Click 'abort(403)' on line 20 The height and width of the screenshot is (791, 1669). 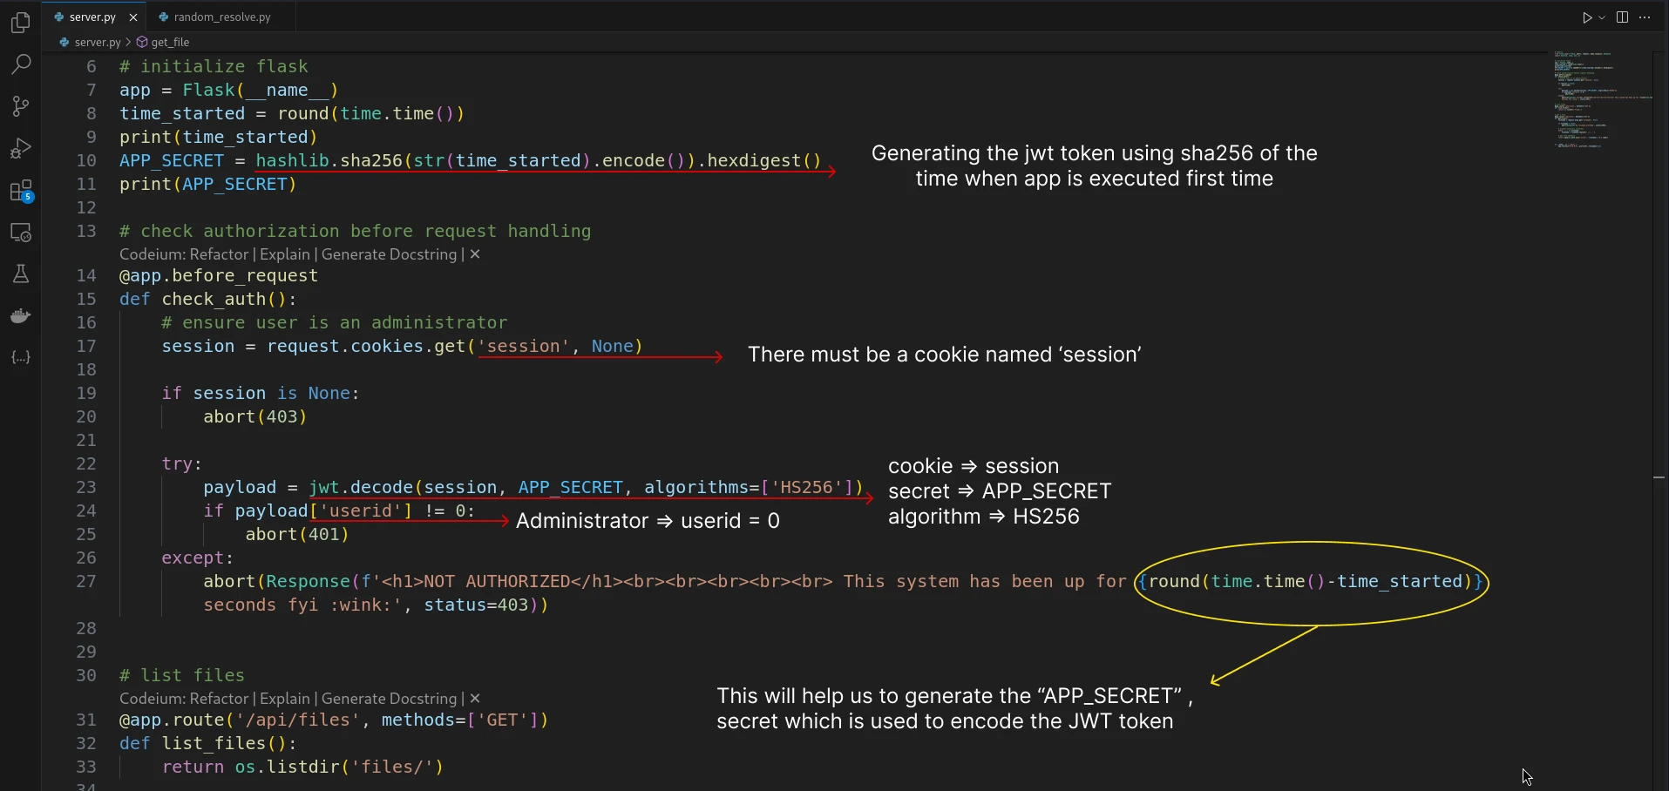click(x=255, y=416)
